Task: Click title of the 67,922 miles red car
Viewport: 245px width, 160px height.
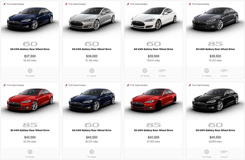Action: coord(153,130)
